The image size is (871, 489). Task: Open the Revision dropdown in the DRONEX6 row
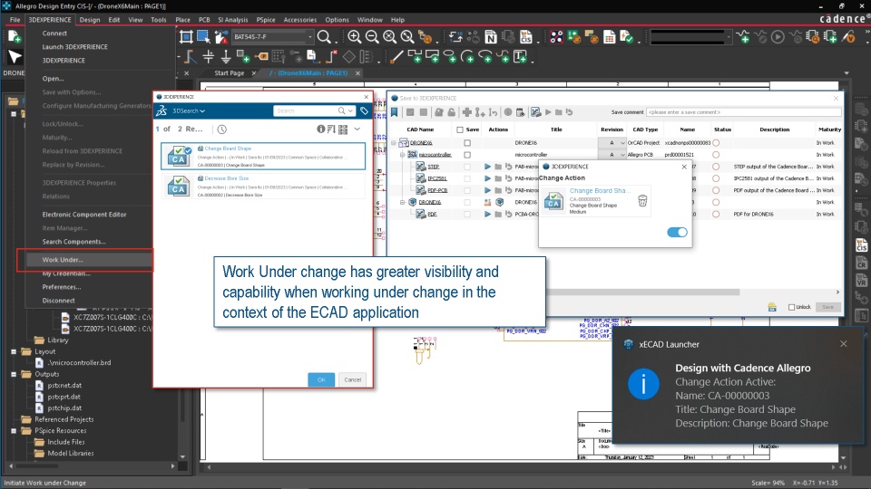coord(622,143)
